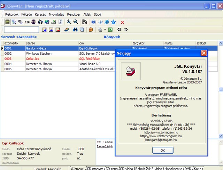This screenshot has height=170, width=223.
Task: Close the Névjegy dialog with red X
Action: [203, 53]
